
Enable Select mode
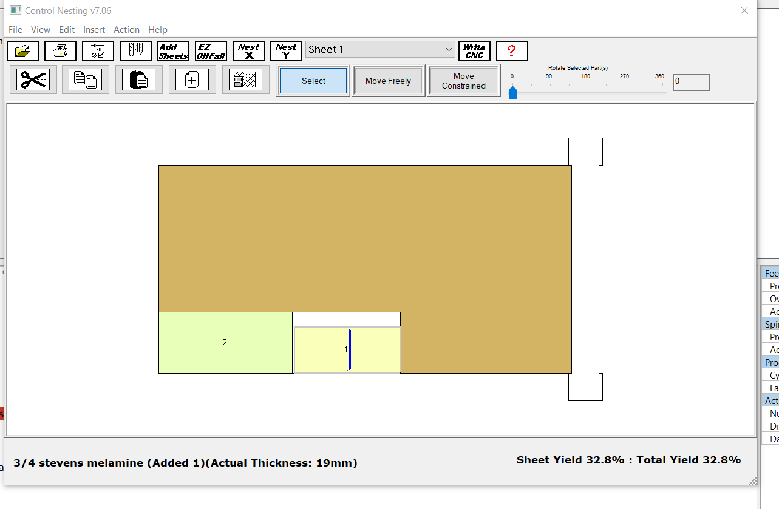click(313, 81)
